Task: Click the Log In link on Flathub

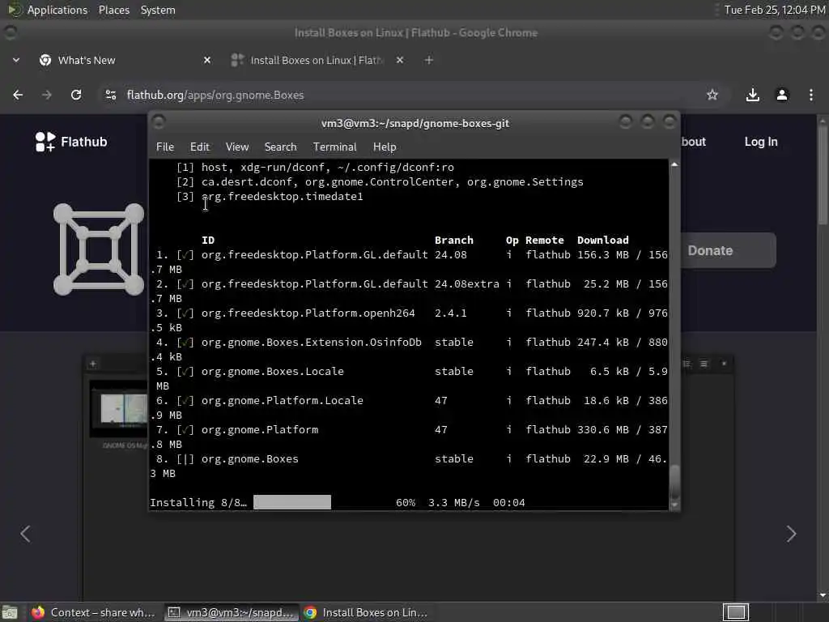Action: tap(761, 142)
